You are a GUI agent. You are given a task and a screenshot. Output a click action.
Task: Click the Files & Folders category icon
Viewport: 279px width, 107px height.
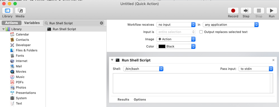(x=12, y=50)
